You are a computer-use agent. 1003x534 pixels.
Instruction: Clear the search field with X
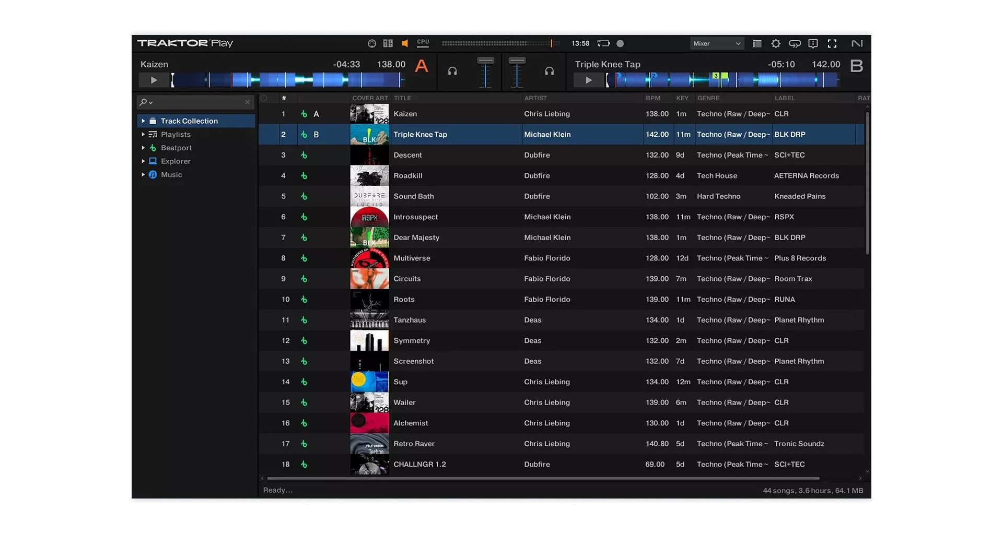tap(247, 102)
